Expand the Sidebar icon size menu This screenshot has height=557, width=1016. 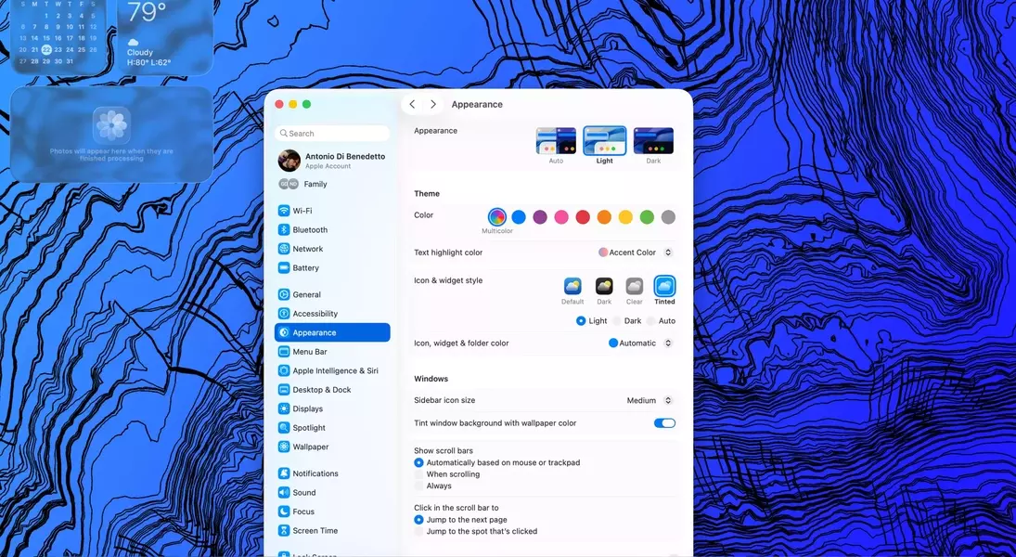coord(649,401)
